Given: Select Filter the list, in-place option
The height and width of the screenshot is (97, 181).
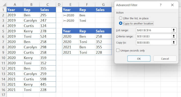Looking at the screenshot, I should 120,18.
